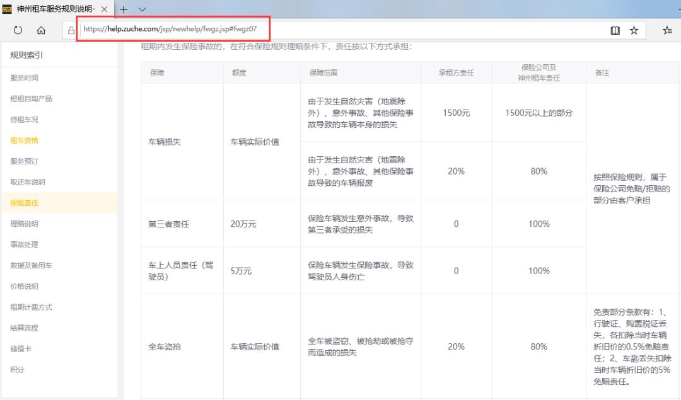The width and height of the screenshot is (681, 400).
Task: Click the Home icon in the toolbar
Action: (x=40, y=30)
